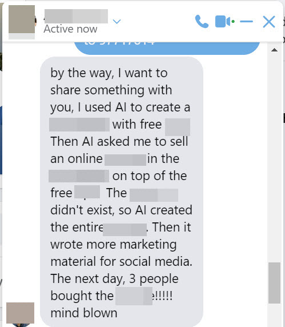Minimize the chat using the dash icon
Image resolution: width=285 pixels, height=327 pixels.
246,21
